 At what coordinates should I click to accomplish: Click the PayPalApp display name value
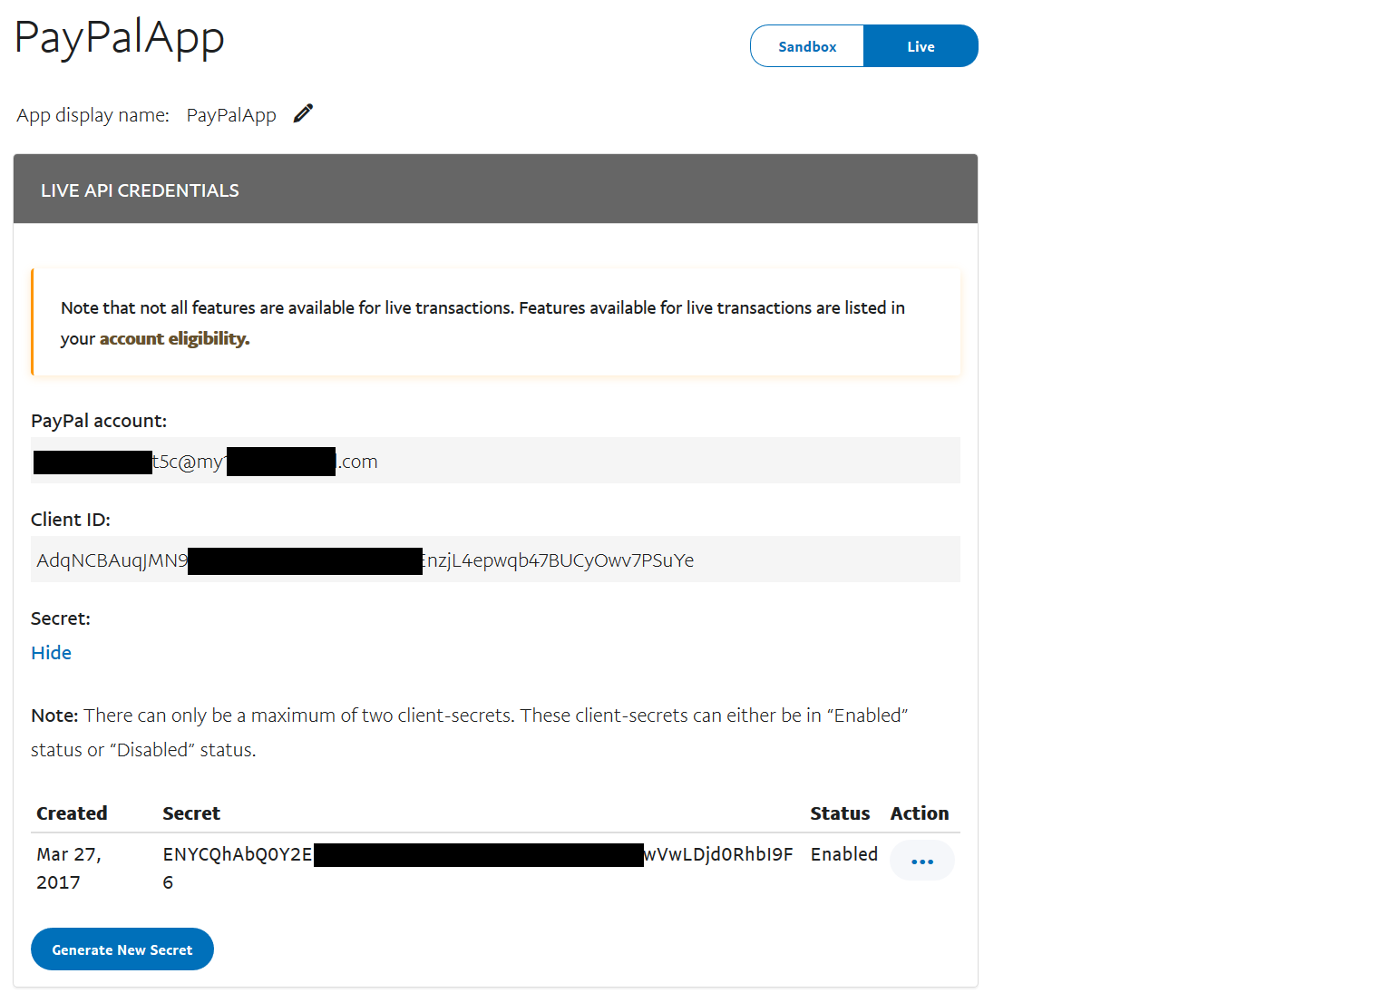pyautogui.click(x=231, y=115)
